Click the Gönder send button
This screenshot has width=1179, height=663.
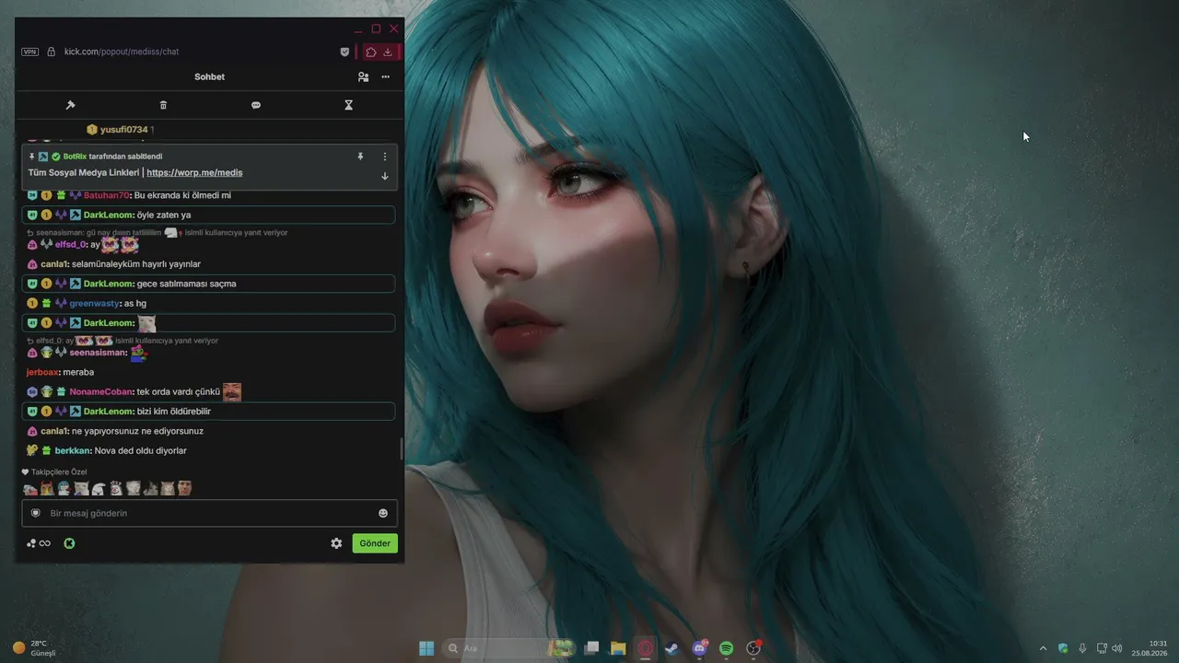[375, 543]
